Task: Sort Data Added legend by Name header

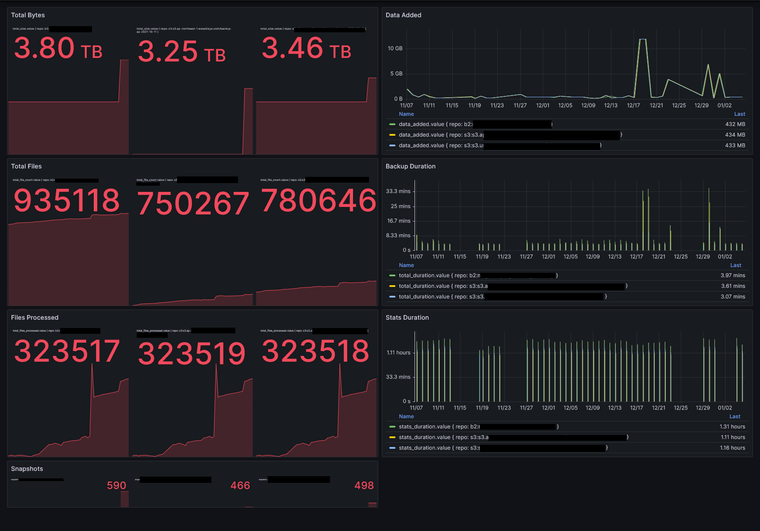Action: tap(406, 114)
